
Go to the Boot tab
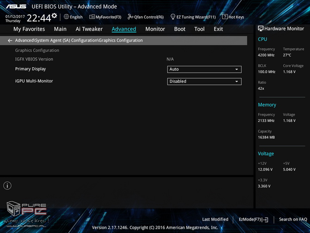(180, 29)
